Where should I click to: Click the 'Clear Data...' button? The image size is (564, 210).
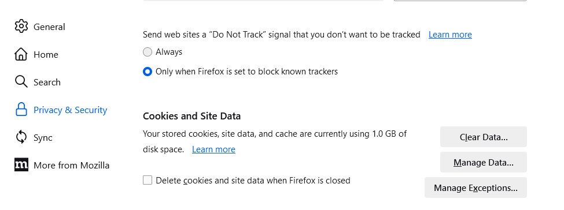[484, 137]
